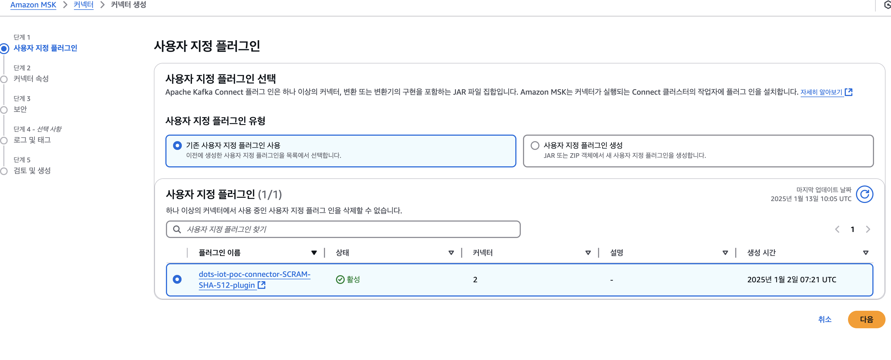Image resolution: width=891 pixels, height=360 pixels.
Task: Click external link icon beside 자세히 알아보기
Action: point(849,92)
